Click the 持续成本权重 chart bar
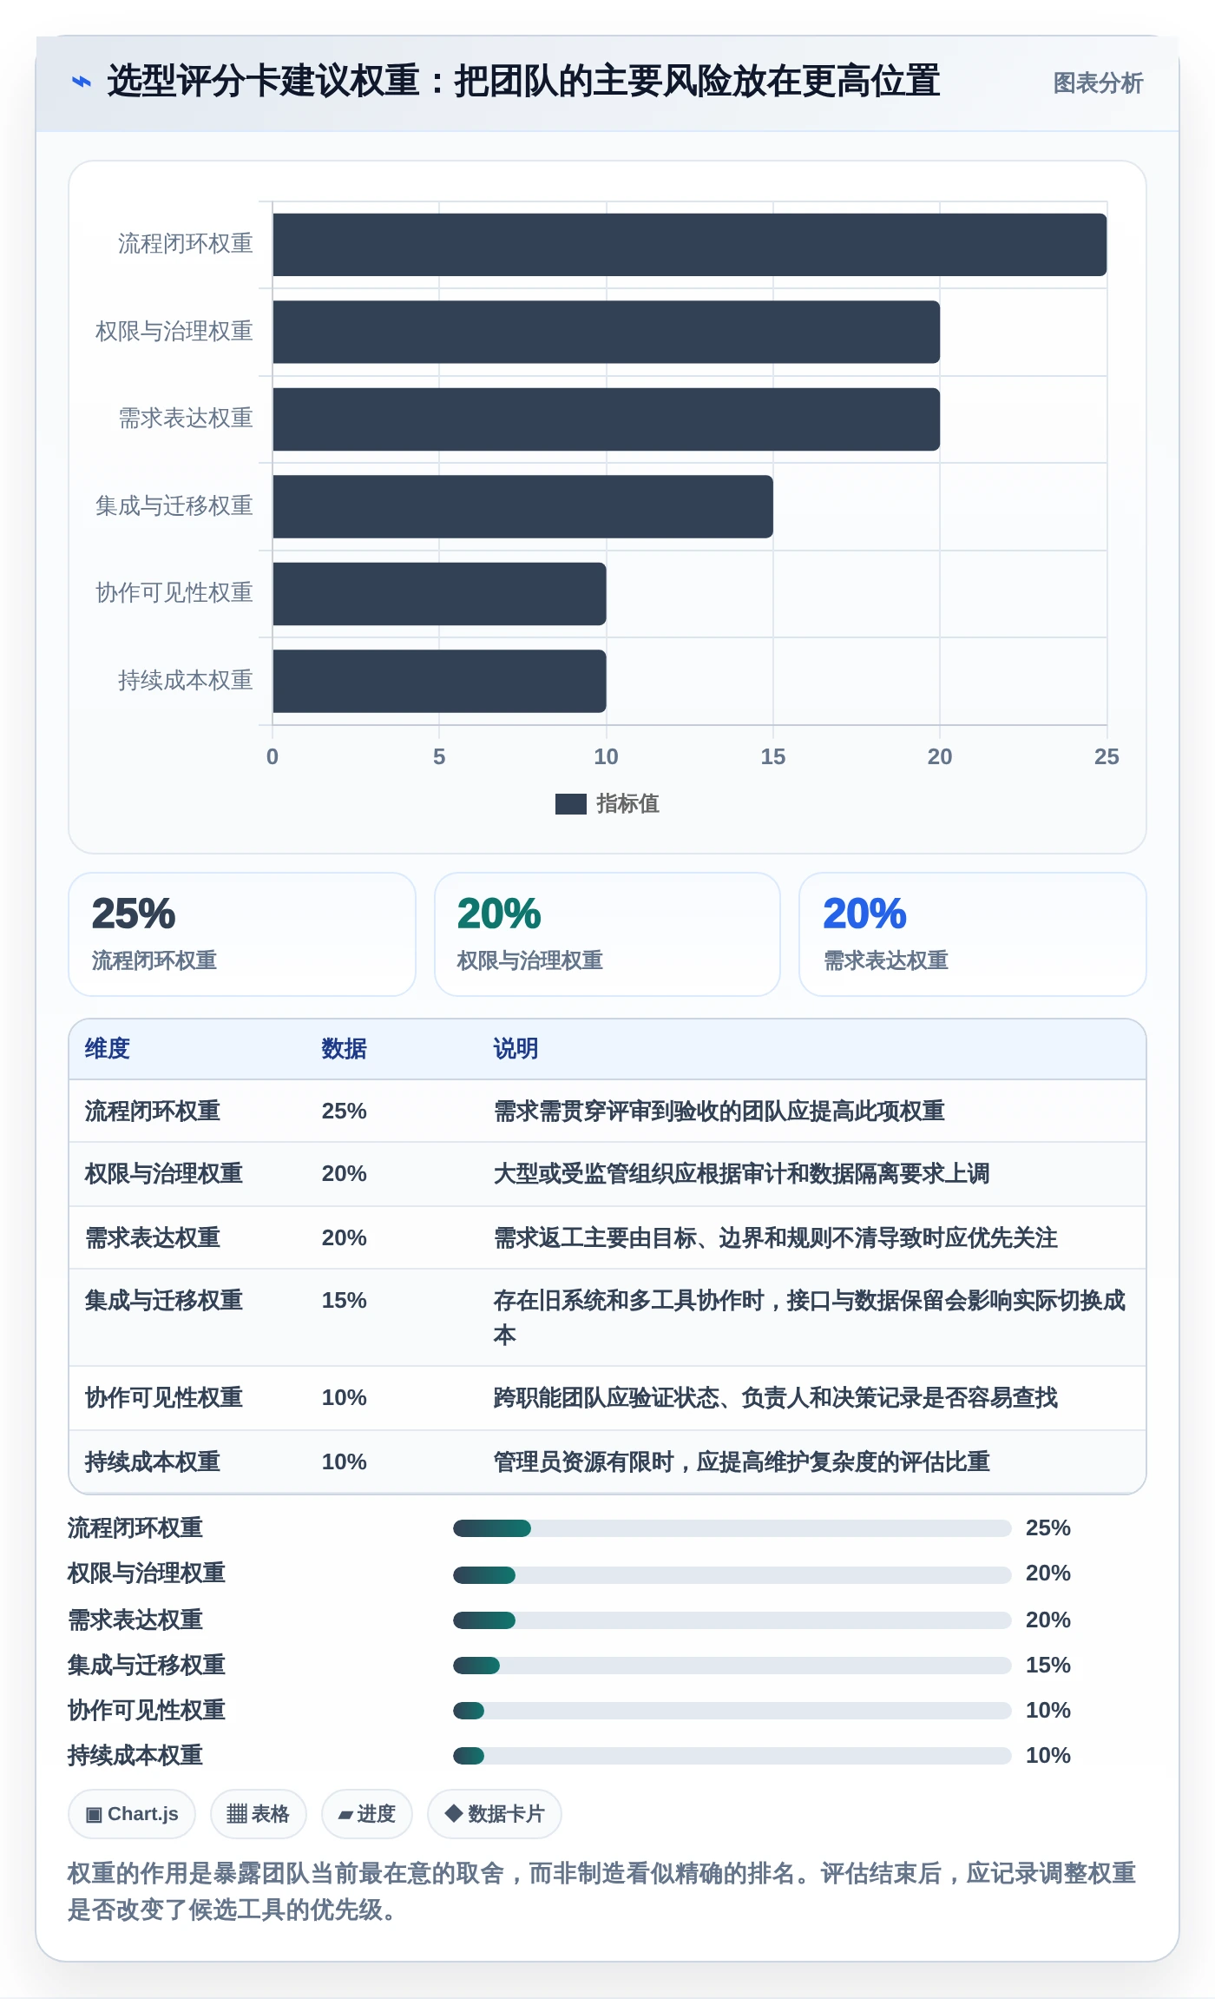The image size is (1215, 1999). [439, 681]
